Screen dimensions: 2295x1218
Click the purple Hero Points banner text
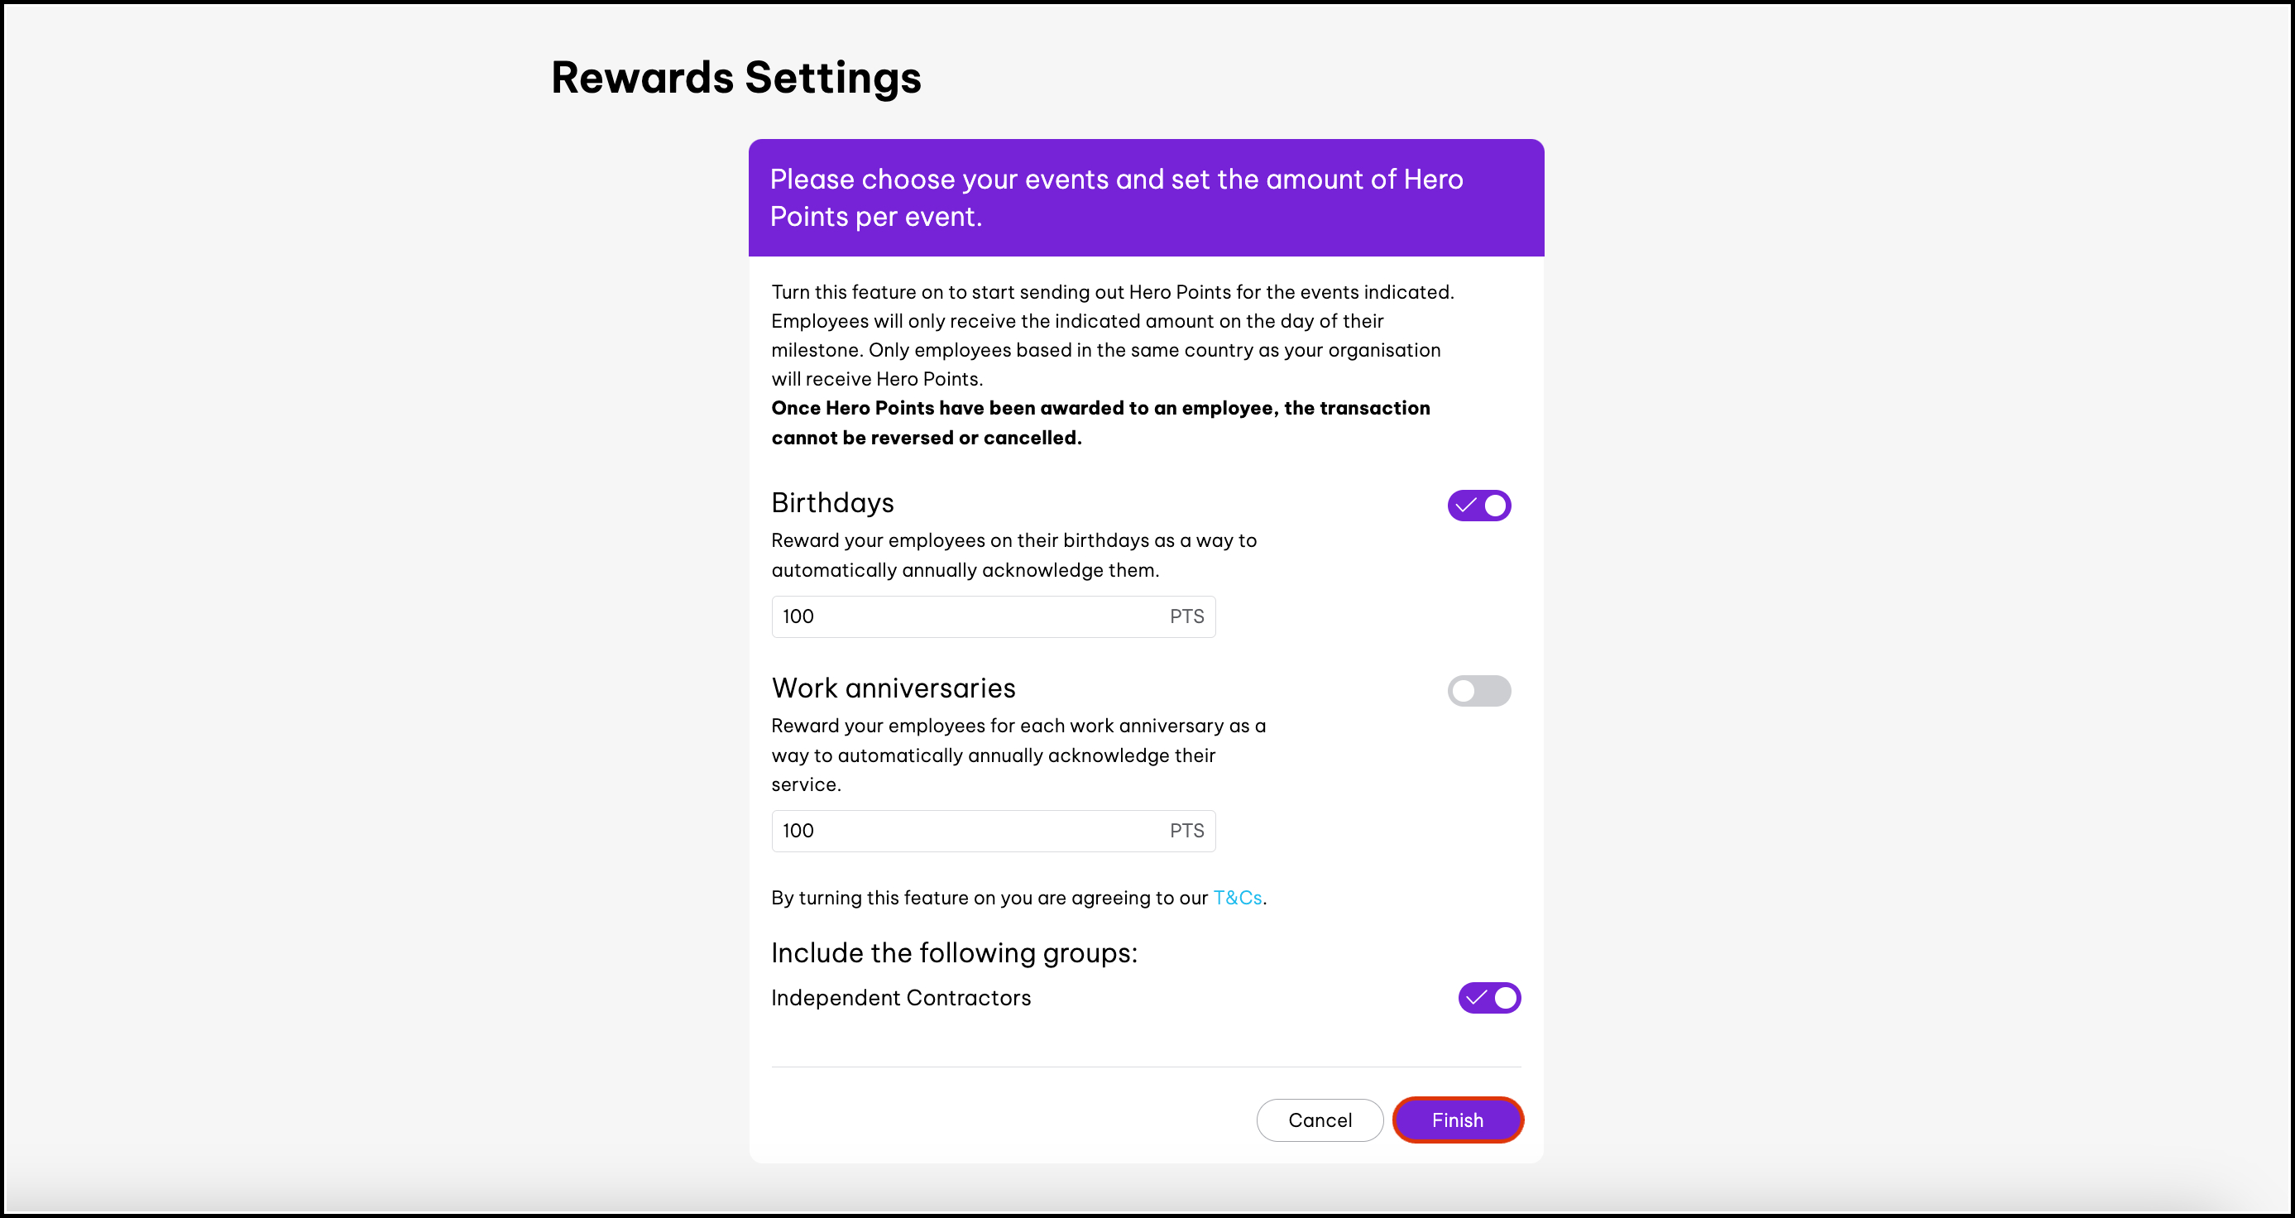(1115, 198)
